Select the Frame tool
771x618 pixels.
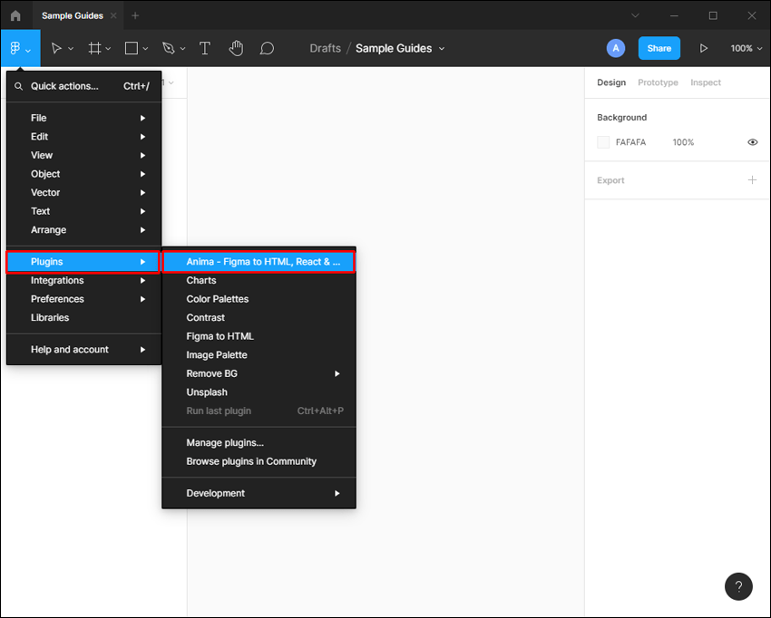[x=94, y=48]
